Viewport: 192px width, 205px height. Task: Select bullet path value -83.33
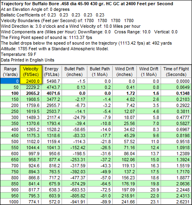[x=74, y=135]
